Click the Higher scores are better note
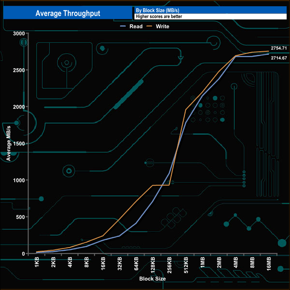290x290 pixels. point(159,17)
